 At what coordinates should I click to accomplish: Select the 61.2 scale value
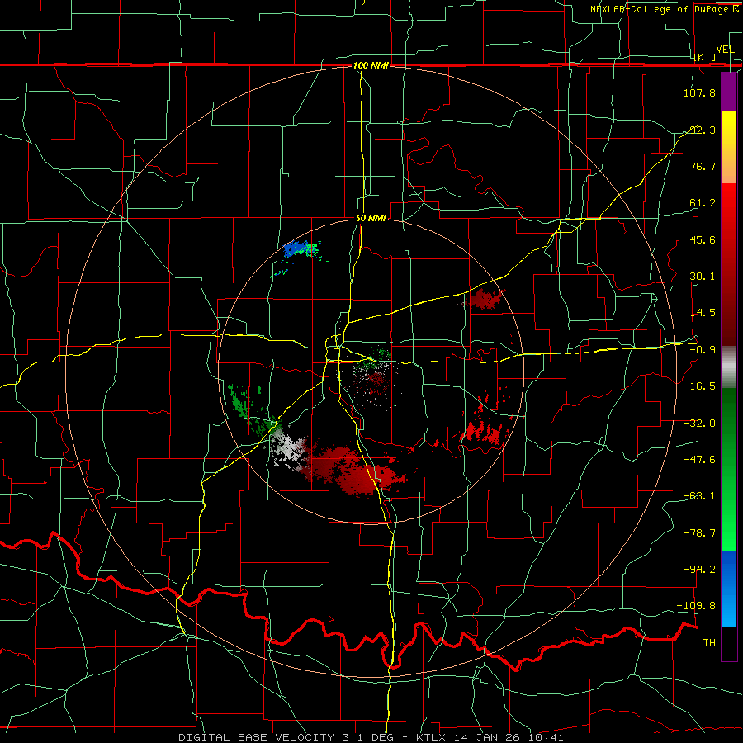coord(703,203)
